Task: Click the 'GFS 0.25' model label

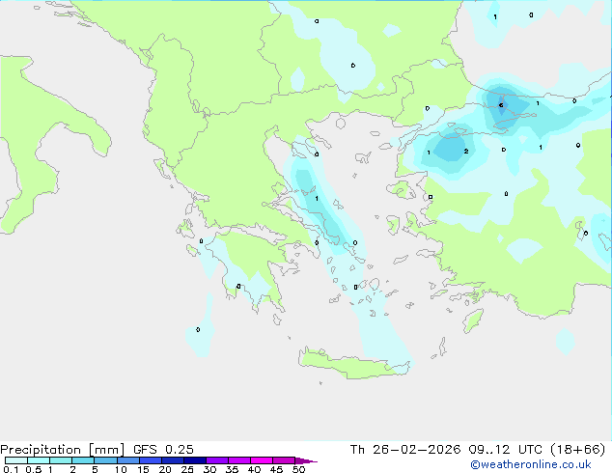Action: (x=163, y=450)
